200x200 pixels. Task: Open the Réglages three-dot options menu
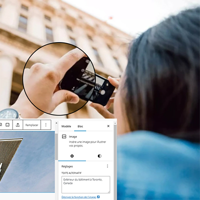point(107,166)
